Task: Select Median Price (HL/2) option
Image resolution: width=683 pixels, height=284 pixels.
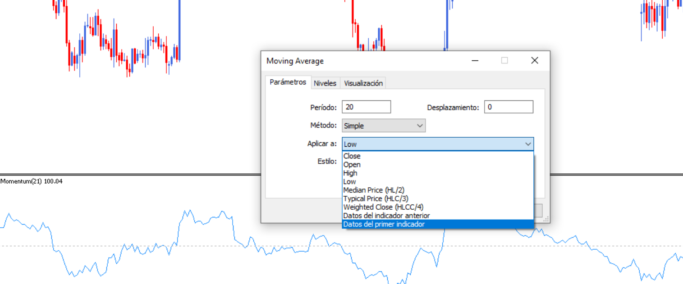Action: click(x=438, y=190)
